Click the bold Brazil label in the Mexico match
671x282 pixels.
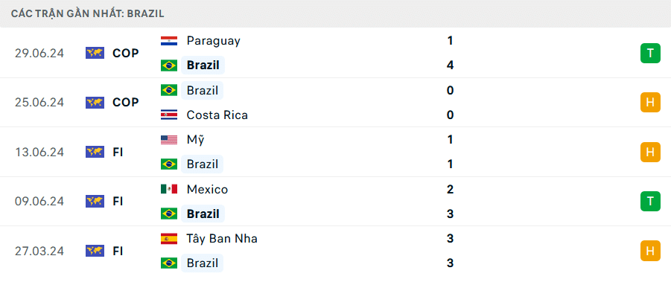(203, 214)
